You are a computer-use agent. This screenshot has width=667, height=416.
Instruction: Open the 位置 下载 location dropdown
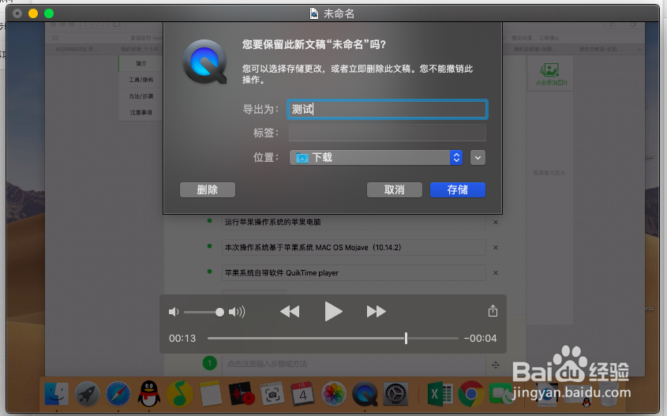coord(376,157)
